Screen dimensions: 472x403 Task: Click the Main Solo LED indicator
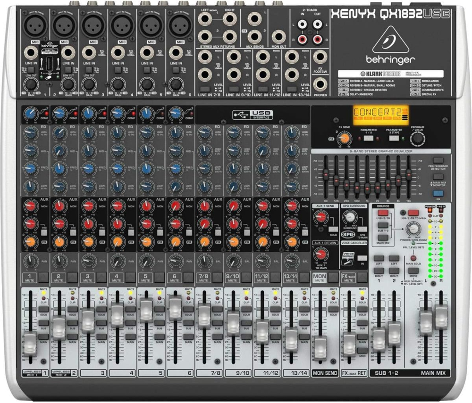point(413,258)
